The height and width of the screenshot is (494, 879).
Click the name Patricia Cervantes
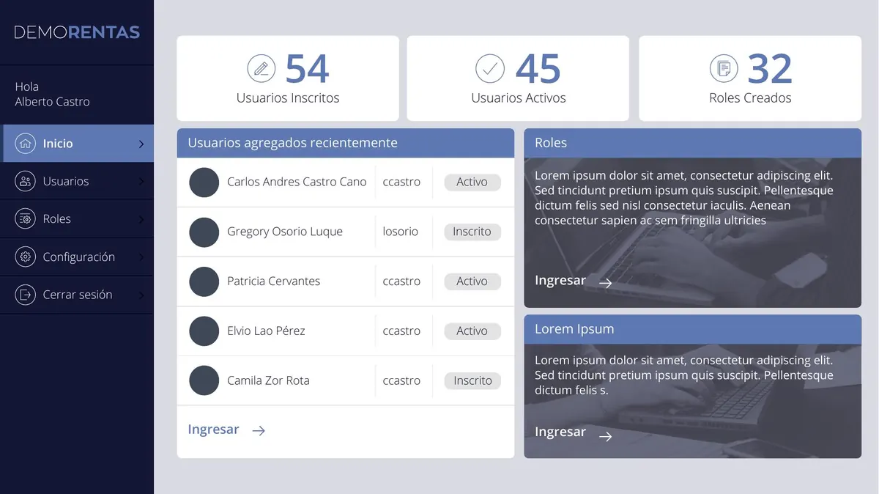273,281
